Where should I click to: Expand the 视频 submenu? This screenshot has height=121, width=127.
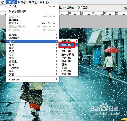coord(32,51)
